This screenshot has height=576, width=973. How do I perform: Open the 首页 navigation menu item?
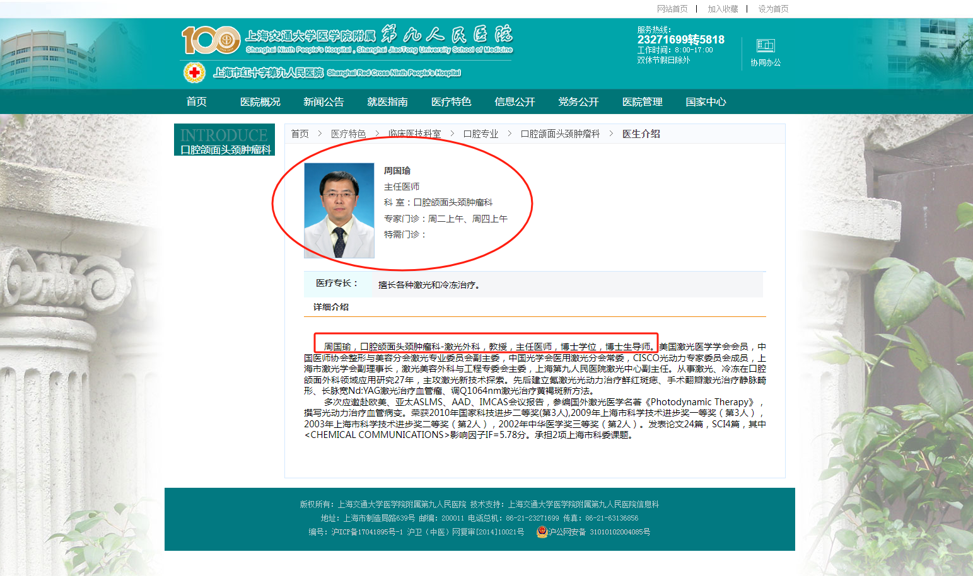click(196, 101)
